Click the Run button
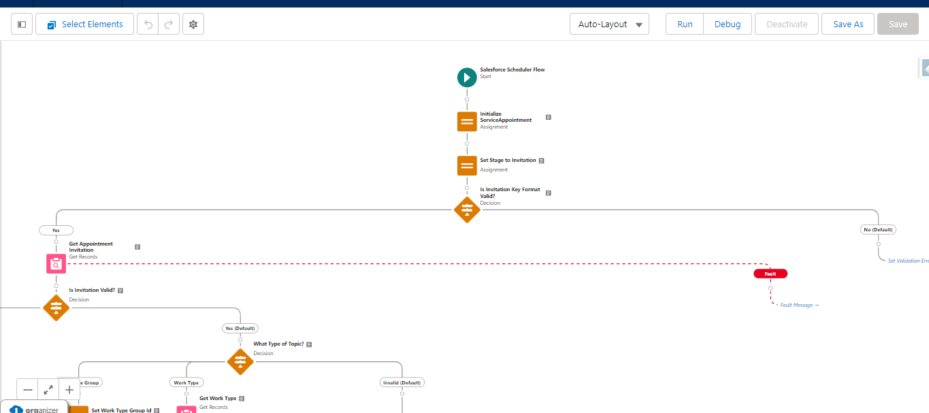This screenshot has height=413, width=929. click(x=685, y=24)
